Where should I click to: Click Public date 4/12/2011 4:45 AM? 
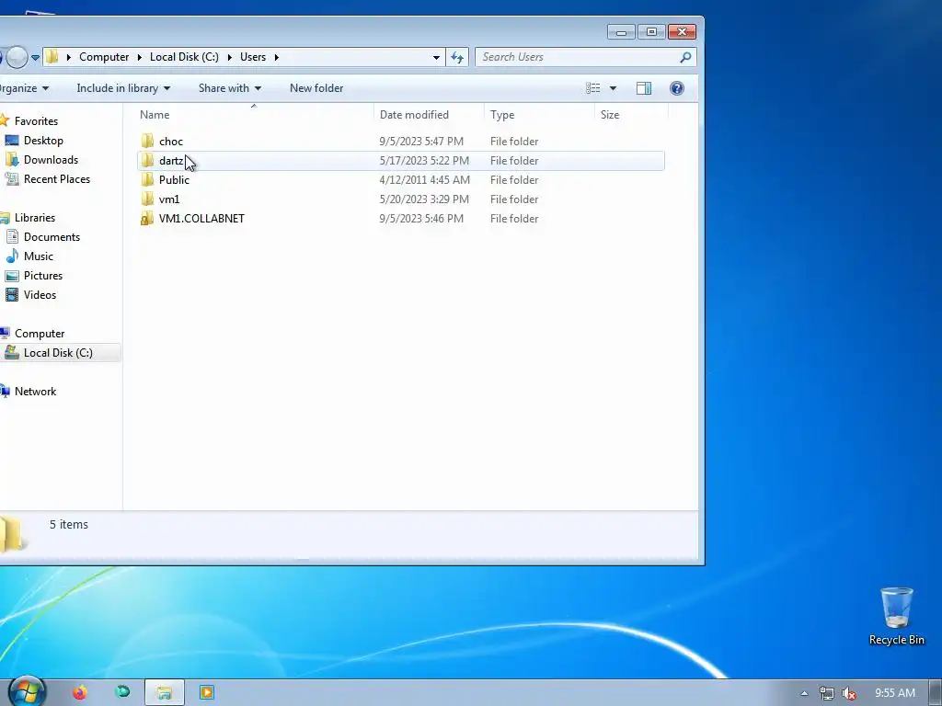point(424,179)
